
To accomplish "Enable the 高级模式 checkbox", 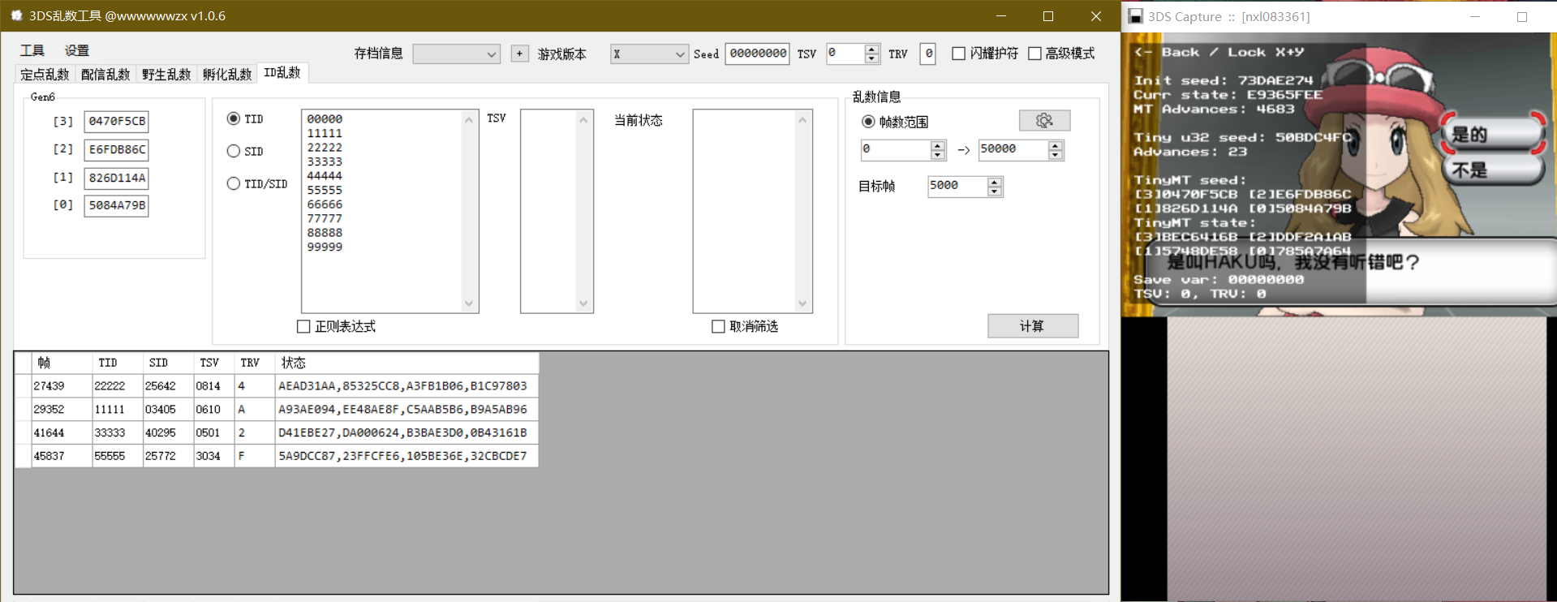I will 1034,54.
